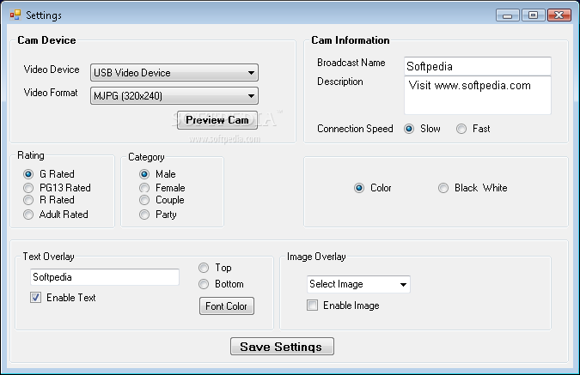The image size is (580, 375).
Task: Click inside the Description text box
Action: coord(478,95)
